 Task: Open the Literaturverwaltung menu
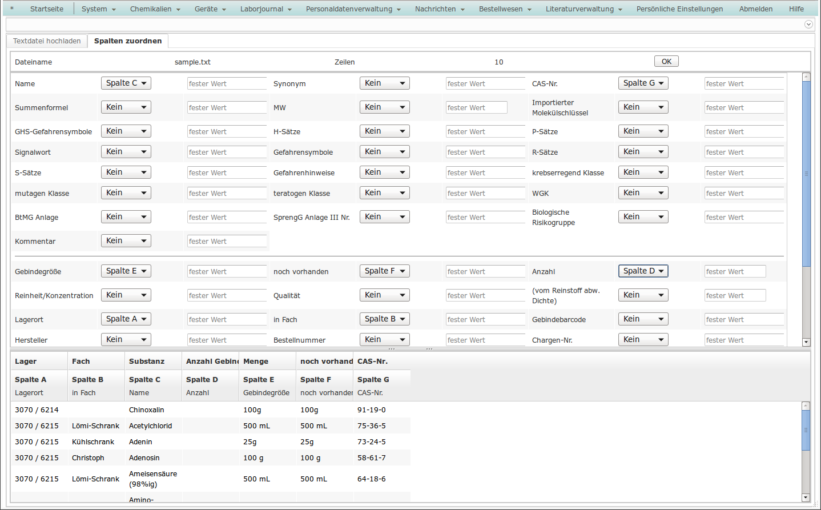pyautogui.click(x=584, y=9)
